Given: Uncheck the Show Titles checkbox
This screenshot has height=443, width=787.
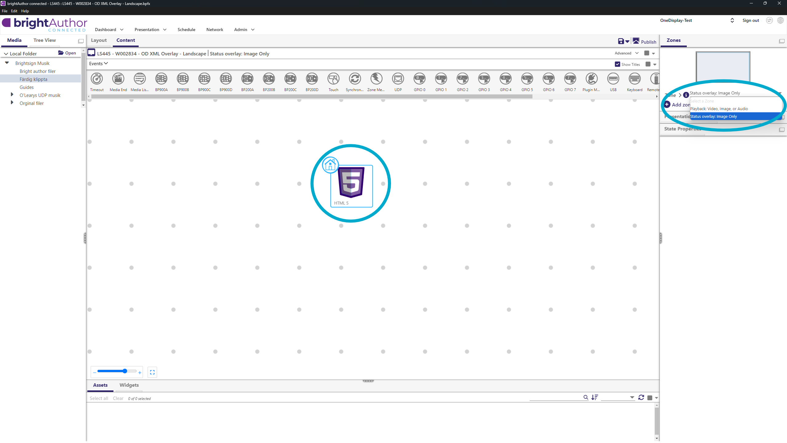Looking at the screenshot, I should (x=617, y=64).
